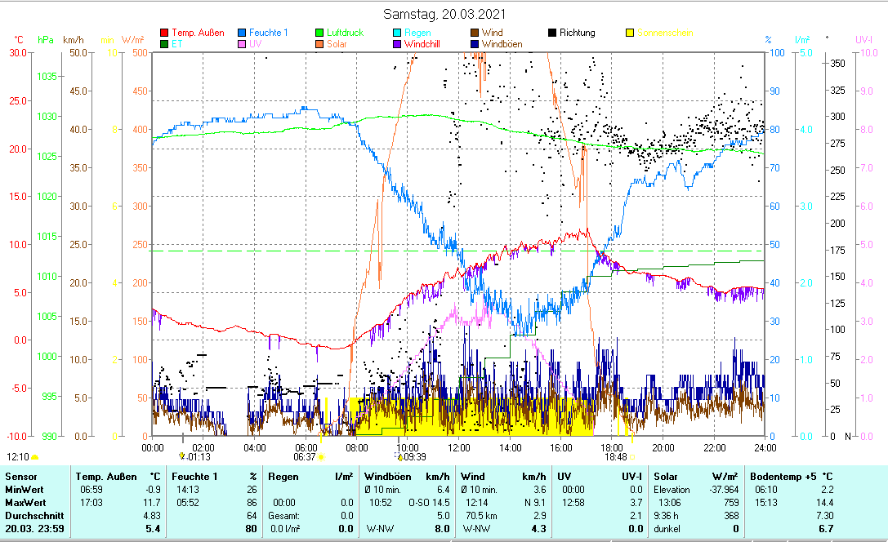
Task: Click the chart title Samstag, 20.03.2021
Action: (x=445, y=14)
